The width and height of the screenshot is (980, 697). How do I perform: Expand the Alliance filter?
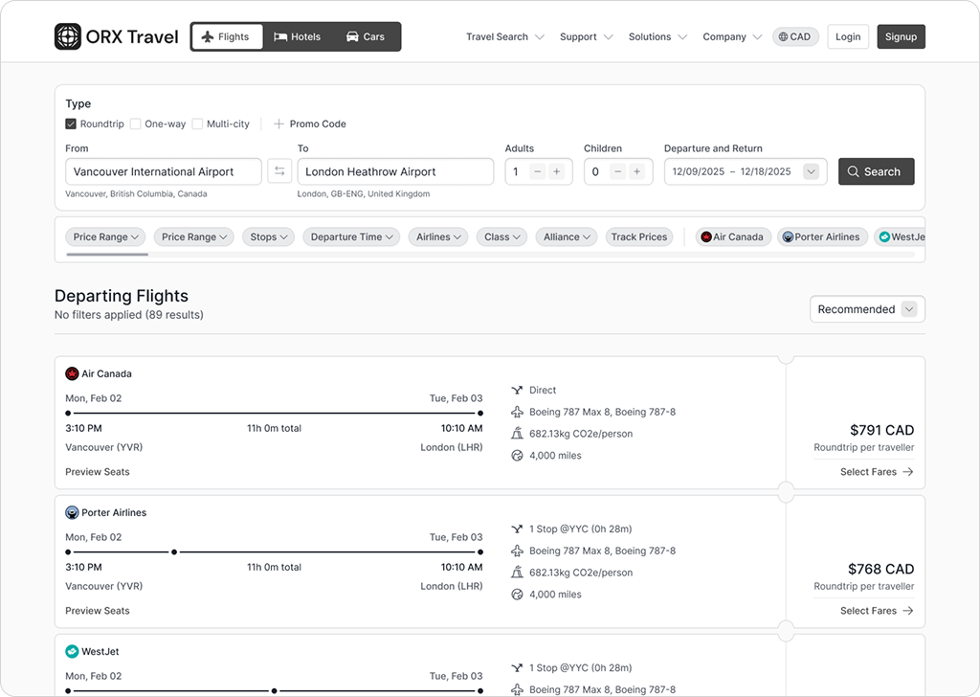[567, 236]
